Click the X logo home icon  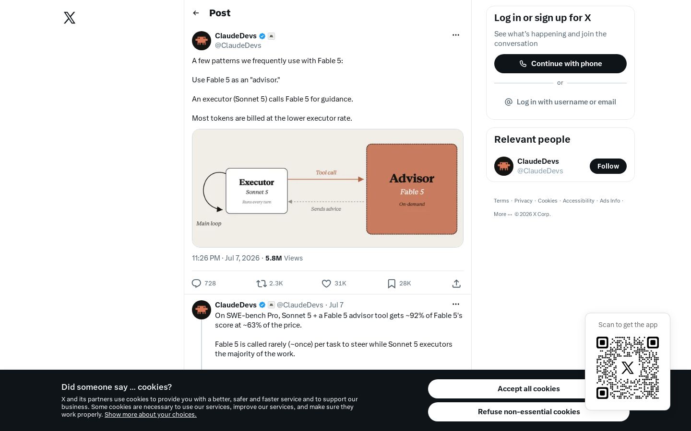coord(70,18)
